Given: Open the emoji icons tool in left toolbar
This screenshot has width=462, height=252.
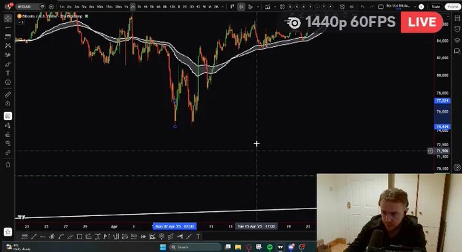Looking at the screenshot, I should pos(8,82).
